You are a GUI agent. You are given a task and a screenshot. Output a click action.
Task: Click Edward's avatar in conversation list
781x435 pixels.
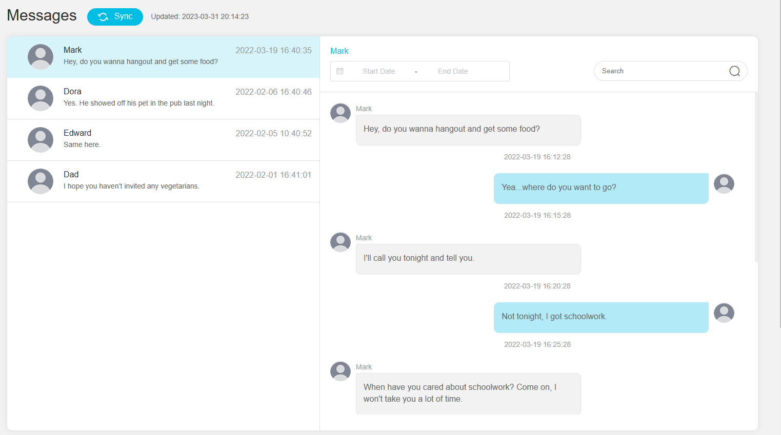41,139
